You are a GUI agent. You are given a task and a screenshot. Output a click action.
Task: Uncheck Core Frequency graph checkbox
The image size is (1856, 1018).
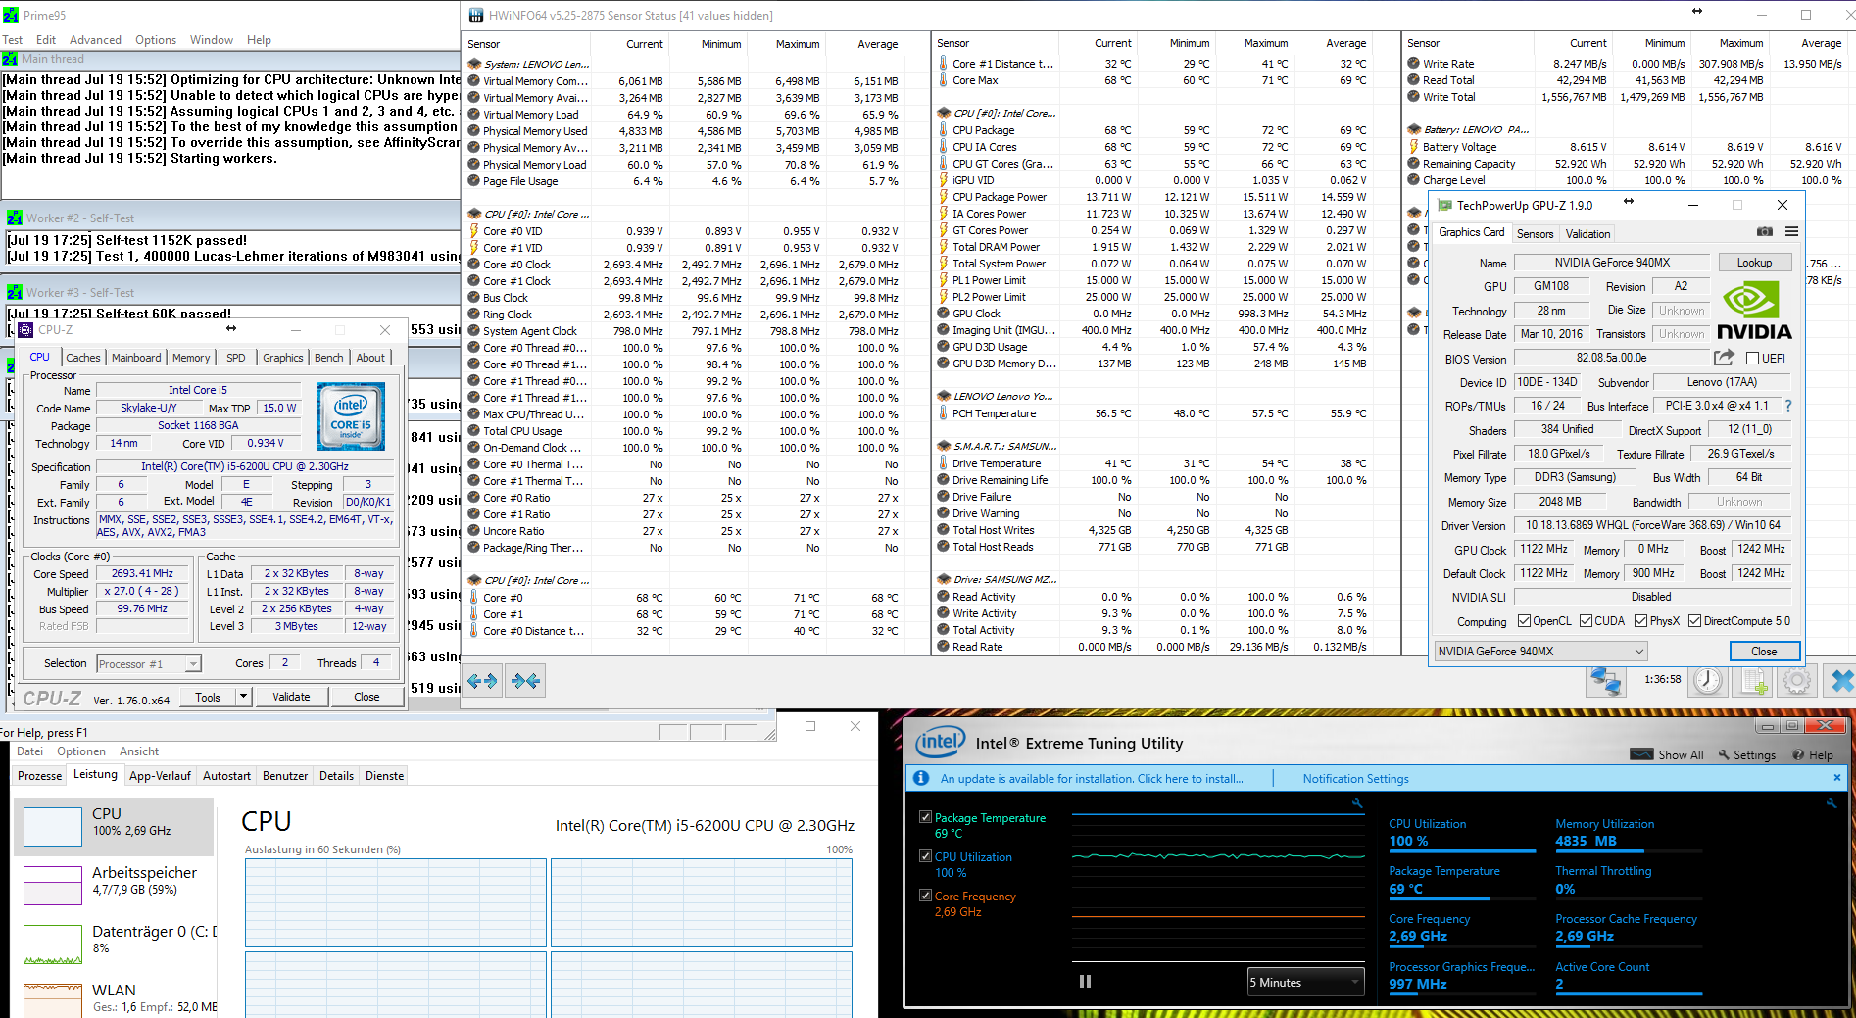point(925,896)
